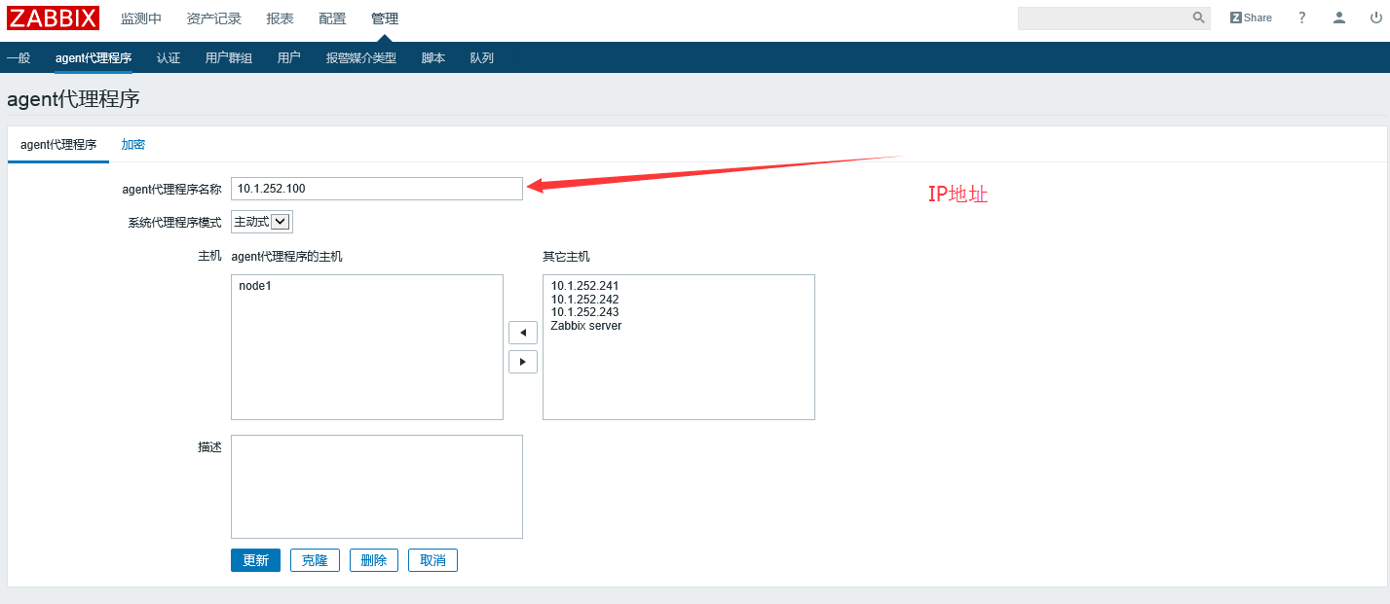
Task: Go to 用户群组 submenu
Action: coord(229,58)
